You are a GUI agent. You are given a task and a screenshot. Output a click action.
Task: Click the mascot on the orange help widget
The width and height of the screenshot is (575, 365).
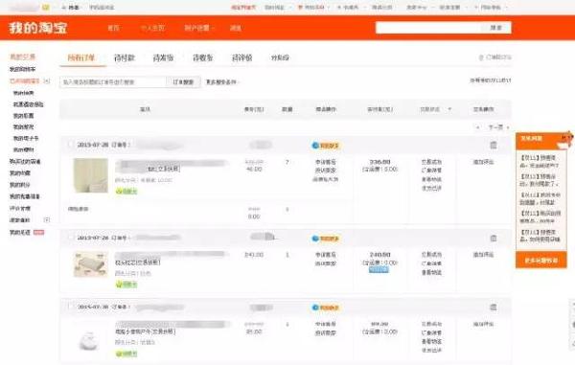click(x=564, y=140)
